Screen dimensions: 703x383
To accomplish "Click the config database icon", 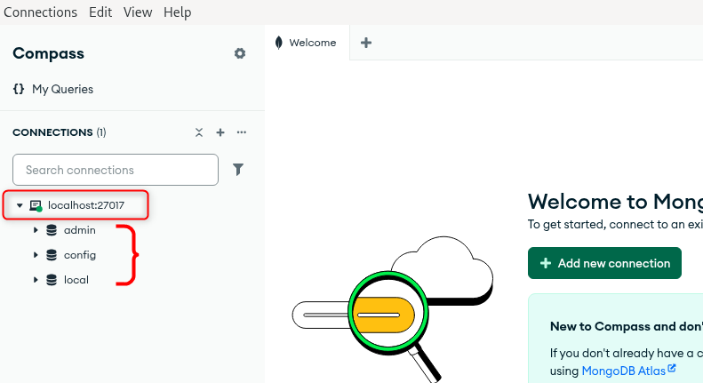I will pyautogui.click(x=52, y=255).
